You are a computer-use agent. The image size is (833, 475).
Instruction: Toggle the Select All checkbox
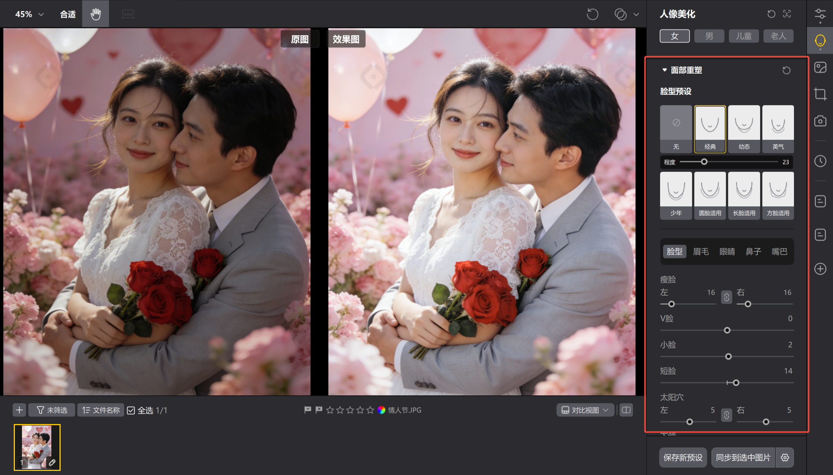click(131, 410)
